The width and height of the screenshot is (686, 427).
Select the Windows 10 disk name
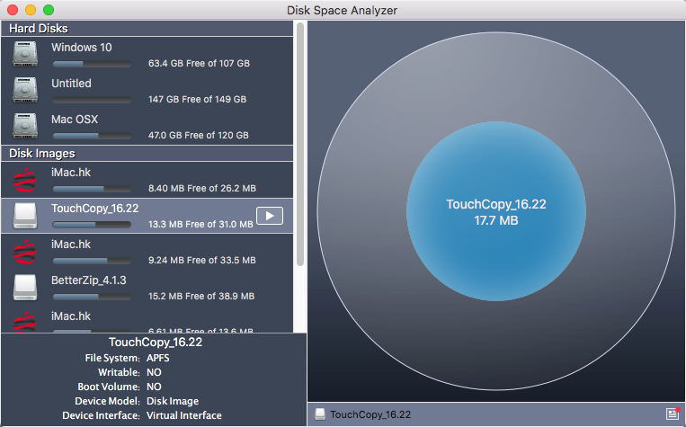pyautogui.click(x=82, y=48)
